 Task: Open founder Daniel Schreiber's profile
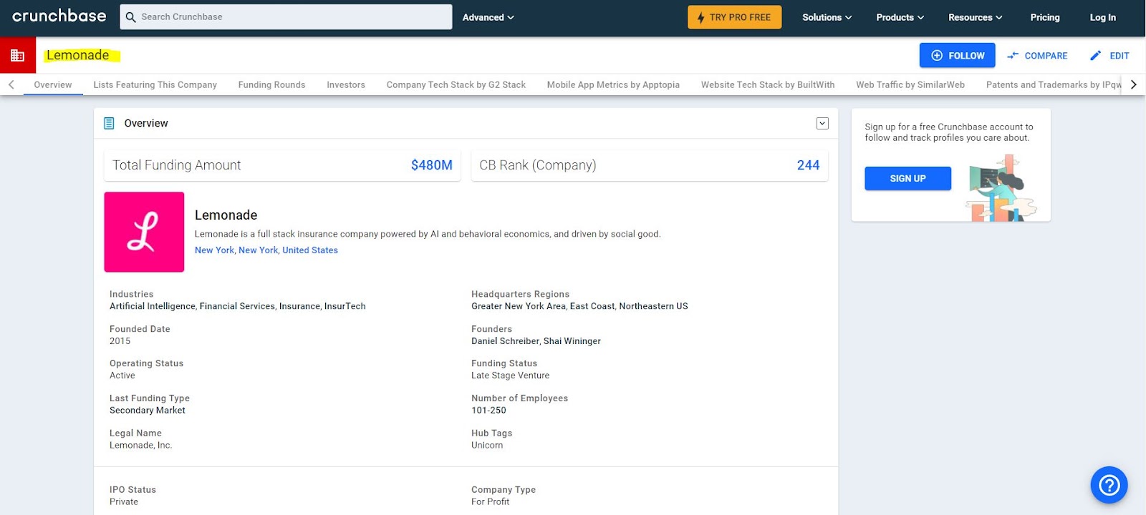pyautogui.click(x=505, y=341)
